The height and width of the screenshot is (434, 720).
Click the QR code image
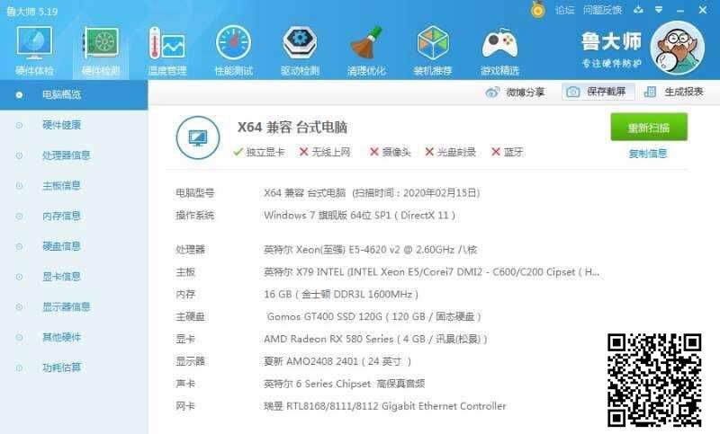[654, 378]
